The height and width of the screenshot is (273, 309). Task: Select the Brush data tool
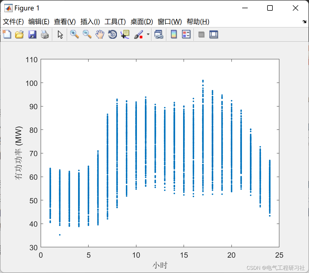[x=139, y=35]
